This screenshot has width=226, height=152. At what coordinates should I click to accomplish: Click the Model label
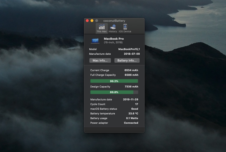pyautogui.click(x=93, y=49)
